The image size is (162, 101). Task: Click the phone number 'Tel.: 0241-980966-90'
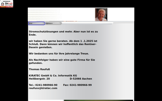point(43,85)
